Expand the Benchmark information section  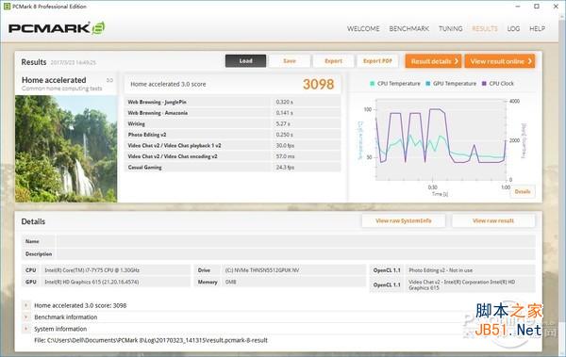click(25, 317)
